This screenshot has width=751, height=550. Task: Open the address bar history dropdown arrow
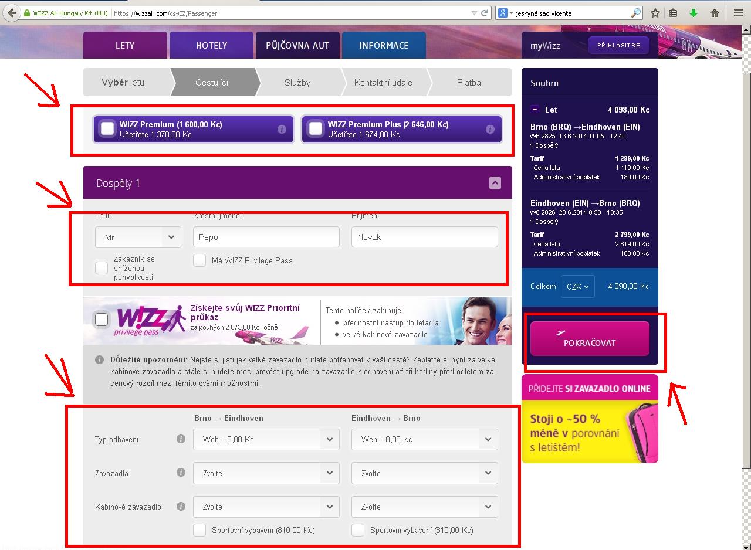[x=474, y=13]
